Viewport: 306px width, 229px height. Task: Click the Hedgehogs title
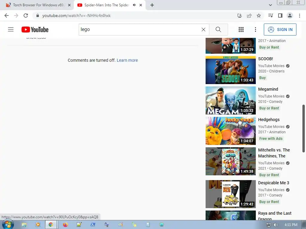(x=269, y=120)
